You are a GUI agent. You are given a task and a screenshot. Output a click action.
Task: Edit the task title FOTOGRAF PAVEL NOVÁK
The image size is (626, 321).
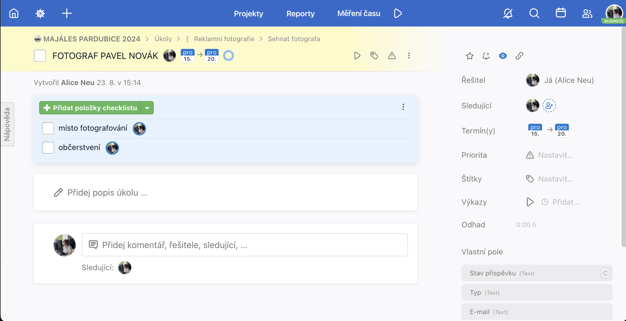[105, 56]
